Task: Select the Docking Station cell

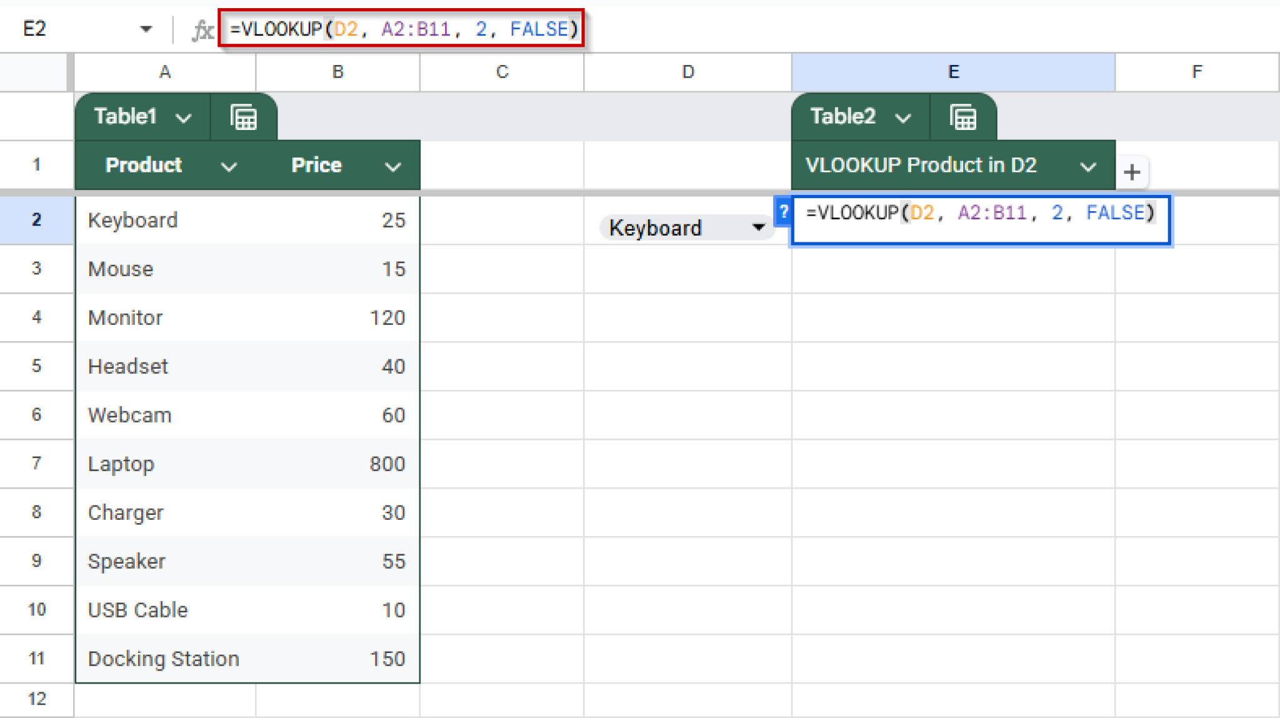Action: 164,658
